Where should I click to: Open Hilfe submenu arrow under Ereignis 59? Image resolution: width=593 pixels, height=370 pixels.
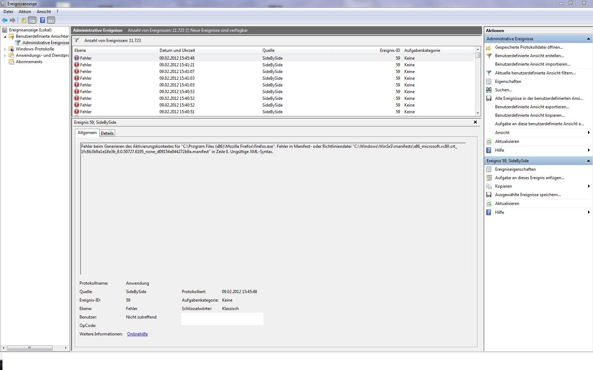(x=588, y=212)
